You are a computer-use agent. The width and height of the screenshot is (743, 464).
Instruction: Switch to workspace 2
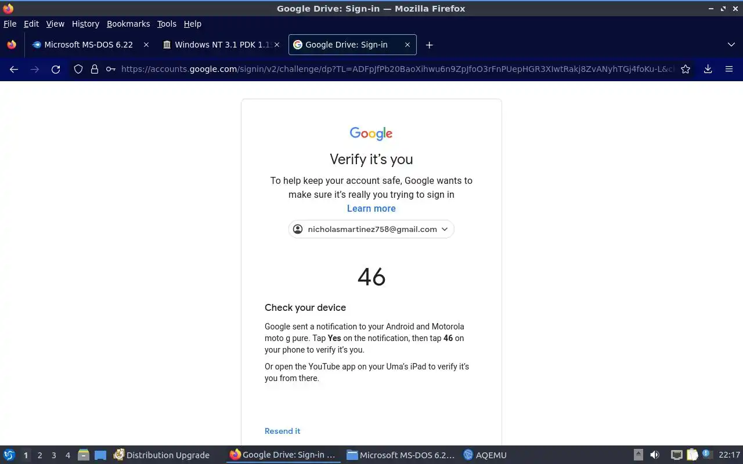click(39, 455)
